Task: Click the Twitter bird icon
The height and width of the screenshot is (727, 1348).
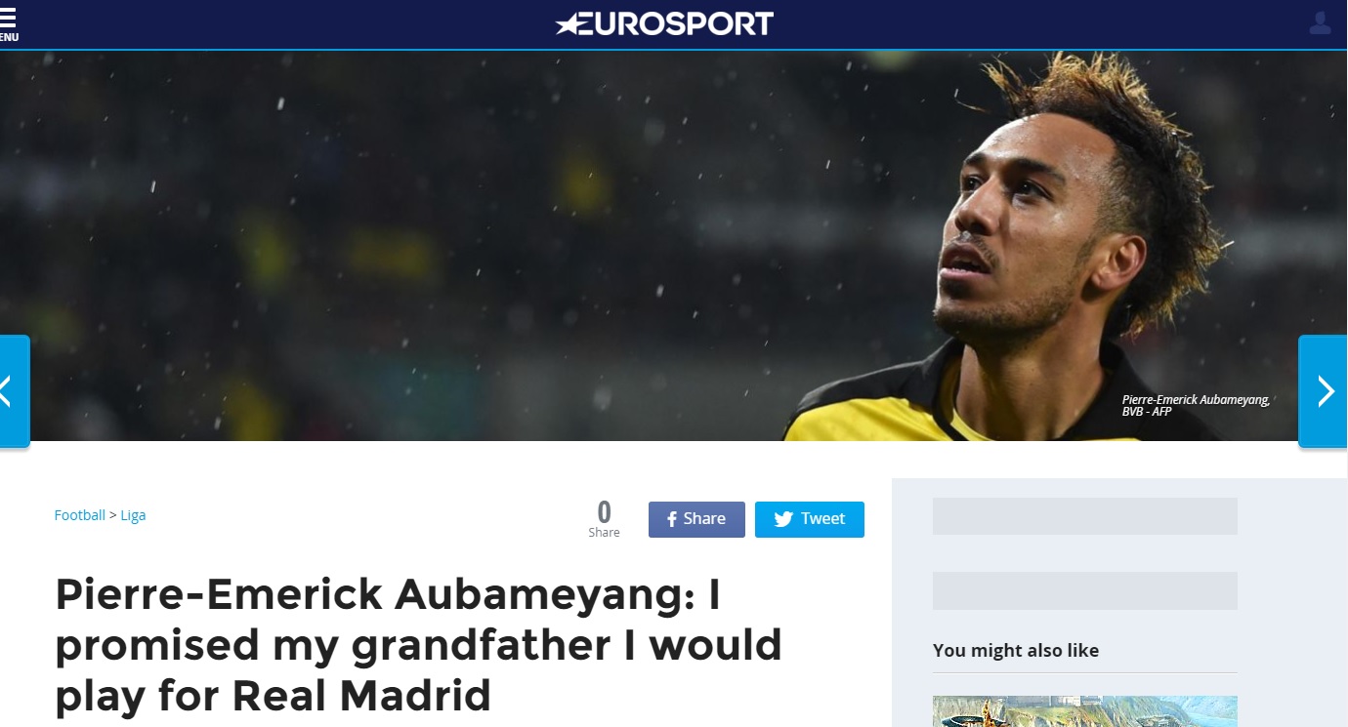Action: (783, 519)
